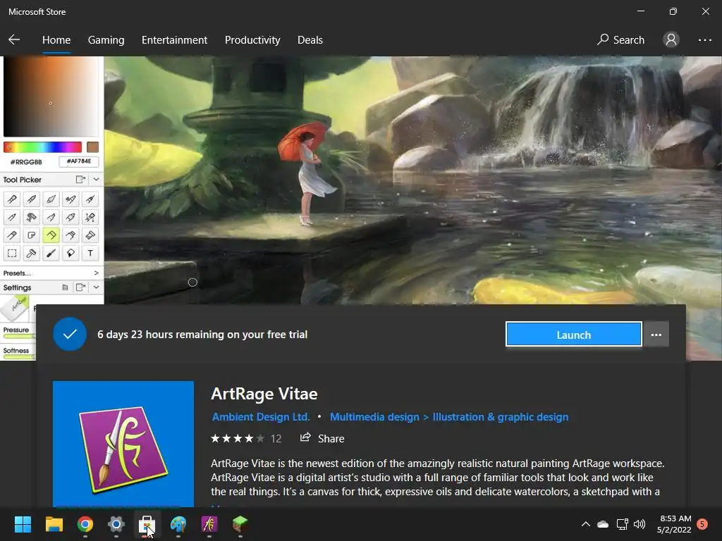Click the blue checkmark trial status icon
Screen dimensions: 722x541
(x=70, y=335)
